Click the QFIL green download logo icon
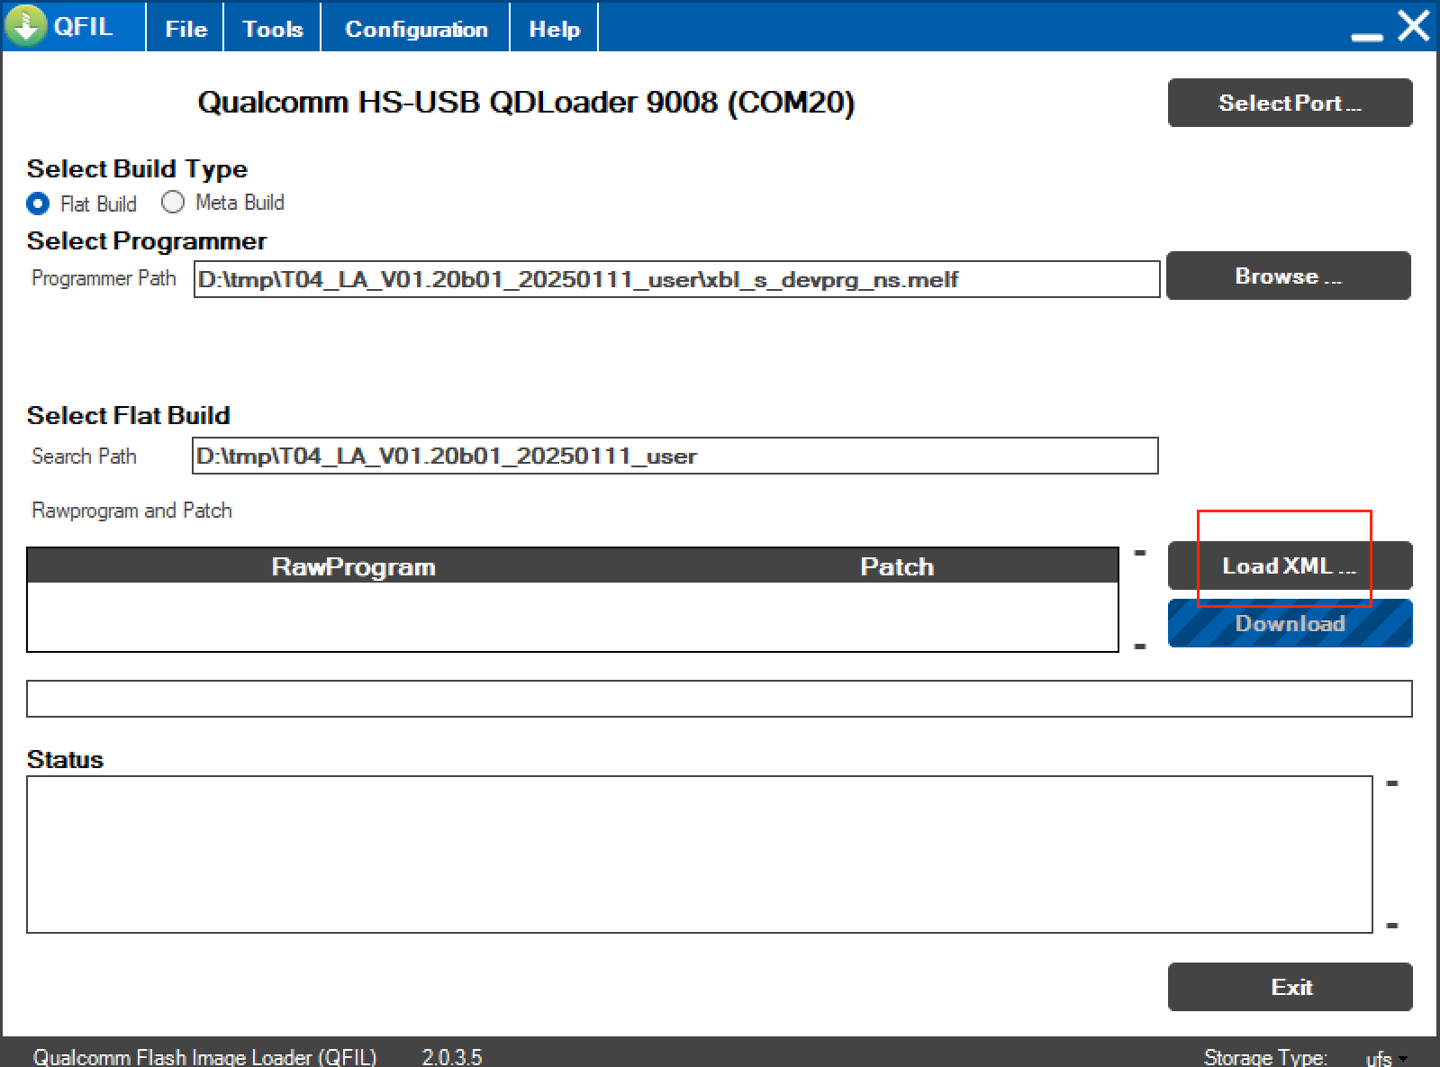This screenshot has height=1067, width=1440. point(25,25)
